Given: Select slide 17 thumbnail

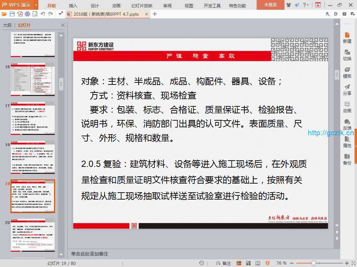Looking at the screenshot, I should (32, 118).
